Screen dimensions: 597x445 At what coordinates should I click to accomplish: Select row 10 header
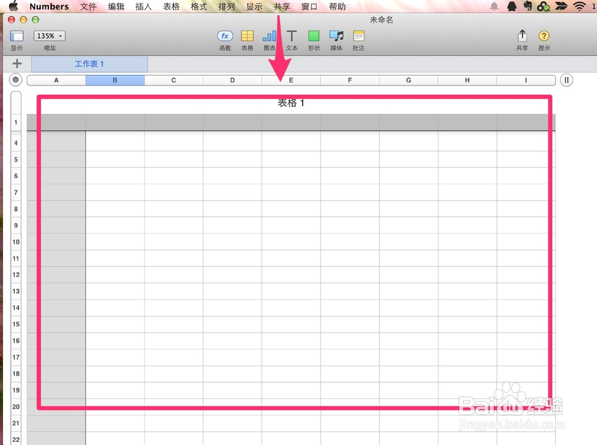[16, 242]
